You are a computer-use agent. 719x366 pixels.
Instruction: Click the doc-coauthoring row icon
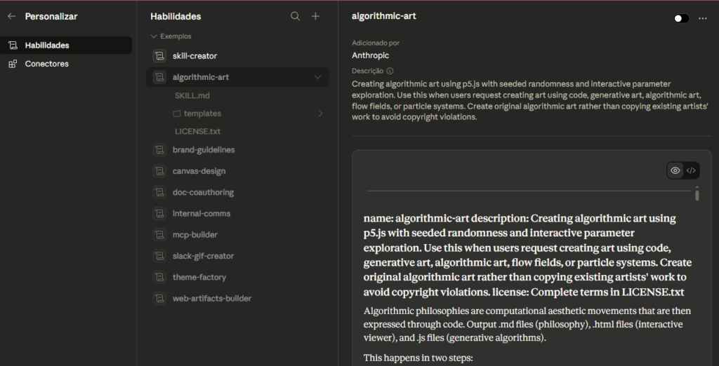pyautogui.click(x=159, y=192)
